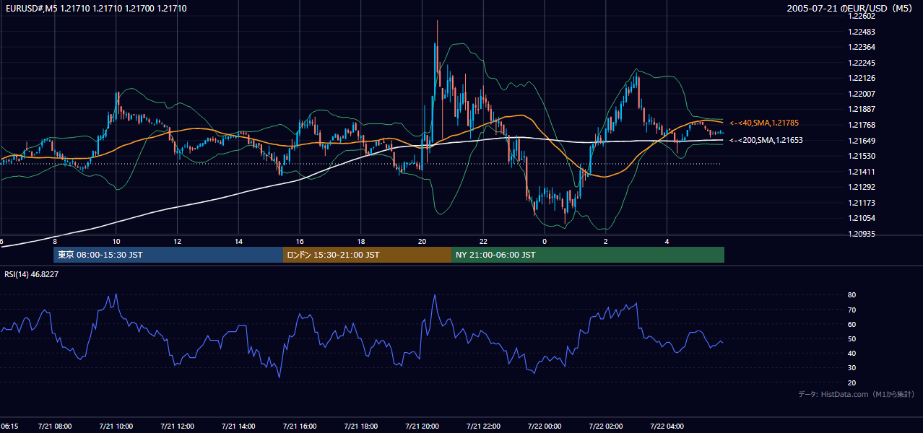Click RSI scale value 40

[x=852, y=353]
